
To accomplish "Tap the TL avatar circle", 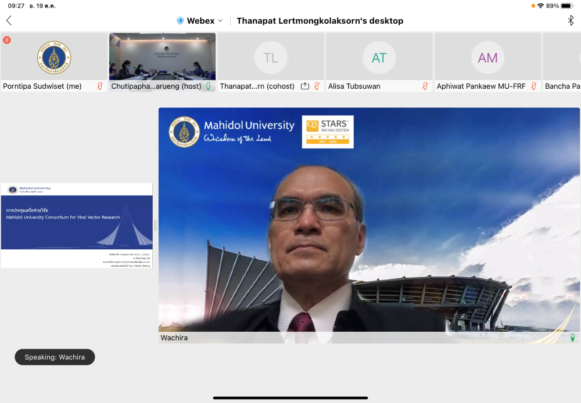I will [271, 57].
